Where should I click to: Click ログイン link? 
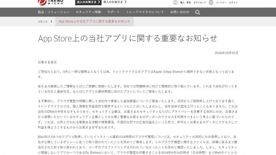(x=233, y=3)
